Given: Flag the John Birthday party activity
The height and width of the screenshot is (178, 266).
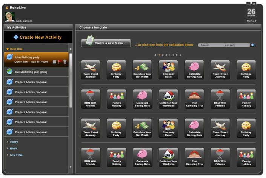Looking at the screenshot, I should tap(59, 62).
